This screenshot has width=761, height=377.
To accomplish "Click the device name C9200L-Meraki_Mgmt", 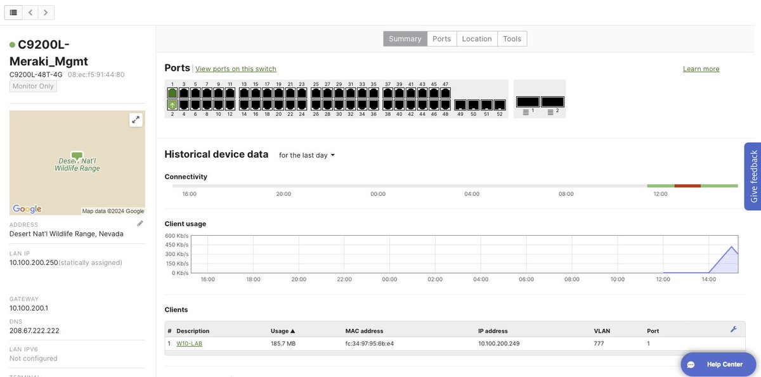I will tap(49, 53).
